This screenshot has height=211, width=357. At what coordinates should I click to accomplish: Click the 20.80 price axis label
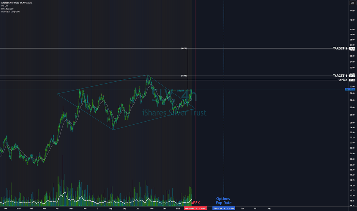(352, 159)
